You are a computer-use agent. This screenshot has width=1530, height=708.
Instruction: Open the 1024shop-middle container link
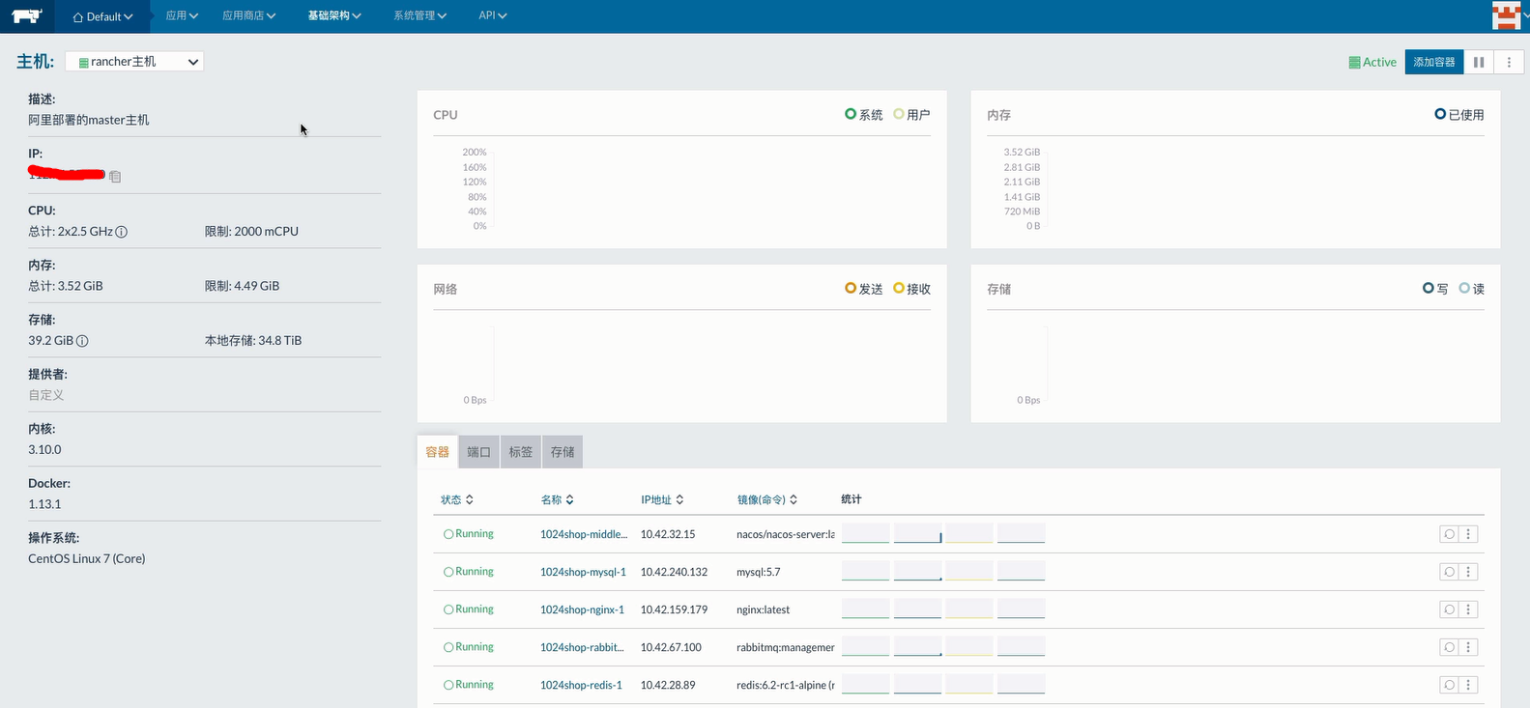(584, 534)
